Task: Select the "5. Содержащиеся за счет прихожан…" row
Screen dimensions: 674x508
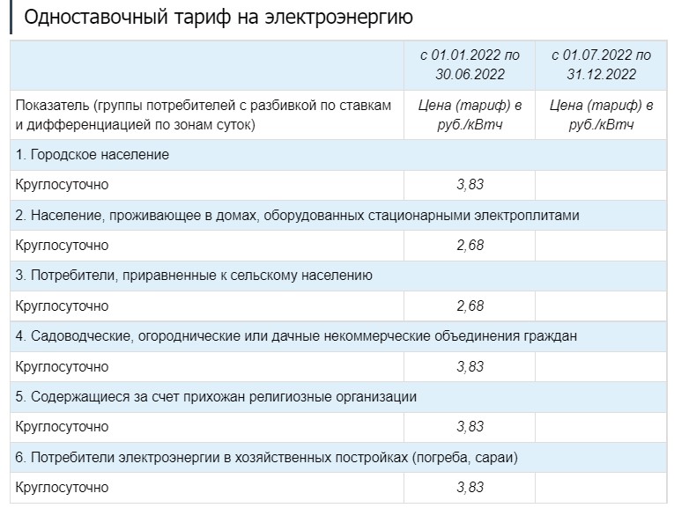Action: pyautogui.click(x=217, y=397)
